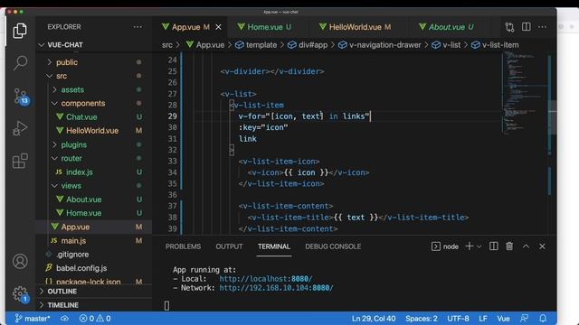
Task: Close the App.vue editor tab
Action: point(219,27)
